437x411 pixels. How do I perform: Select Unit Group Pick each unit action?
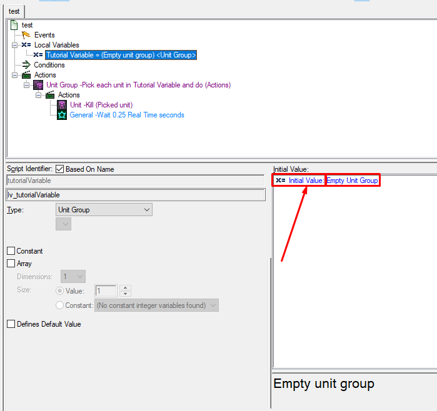point(139,85)
